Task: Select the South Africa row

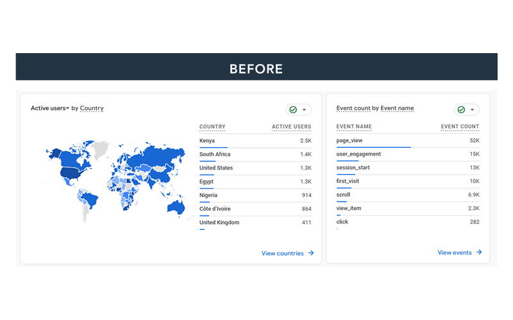Action: click(x=255, y=154)
